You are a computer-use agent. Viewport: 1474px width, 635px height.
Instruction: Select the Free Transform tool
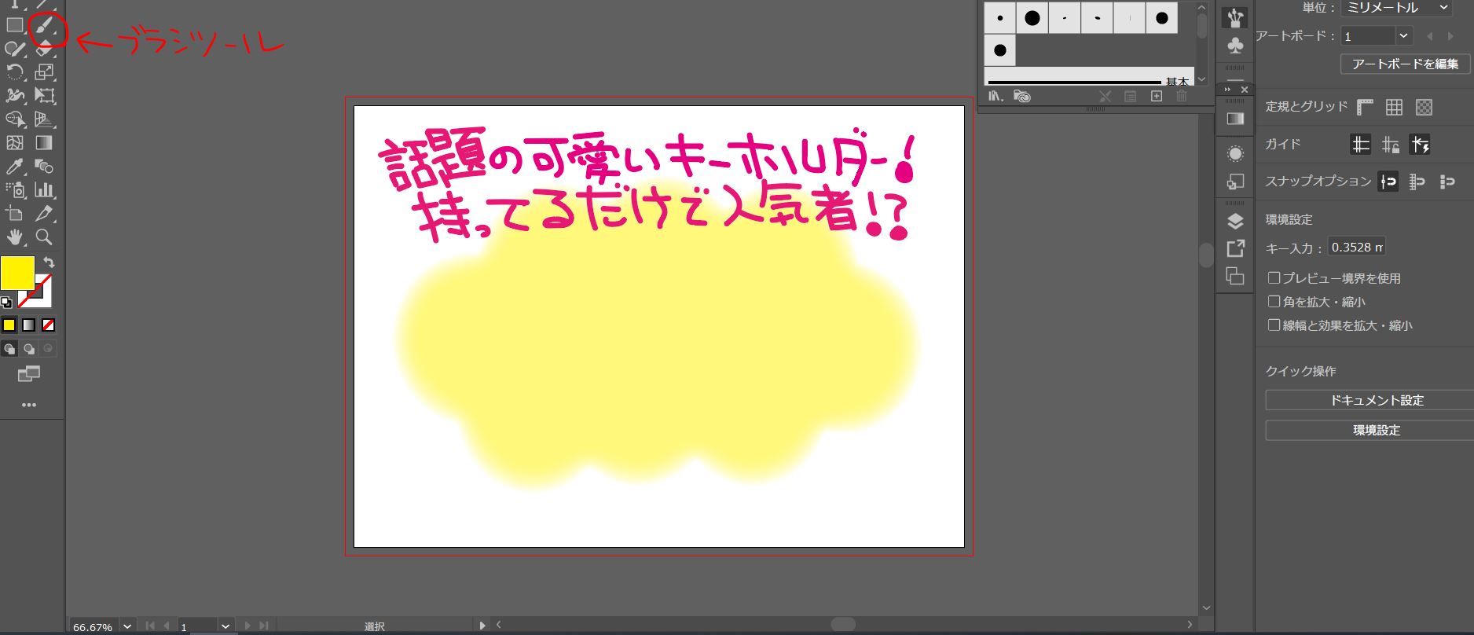tap(44, 96)
